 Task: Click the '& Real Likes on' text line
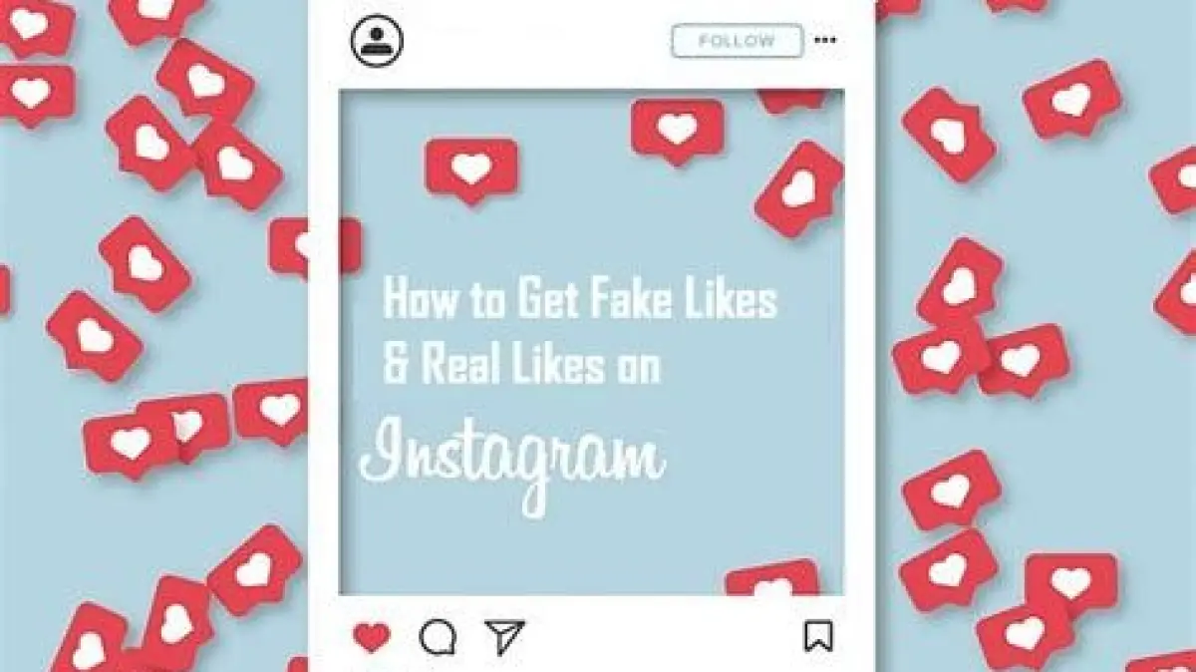click(521, 365)
